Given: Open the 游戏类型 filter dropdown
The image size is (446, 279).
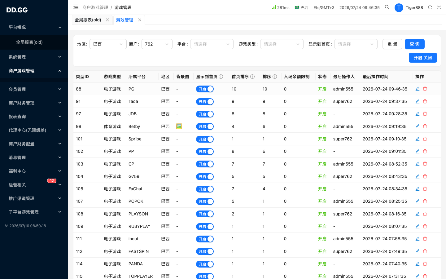Looking at the screenshot, I should (282, 44).
